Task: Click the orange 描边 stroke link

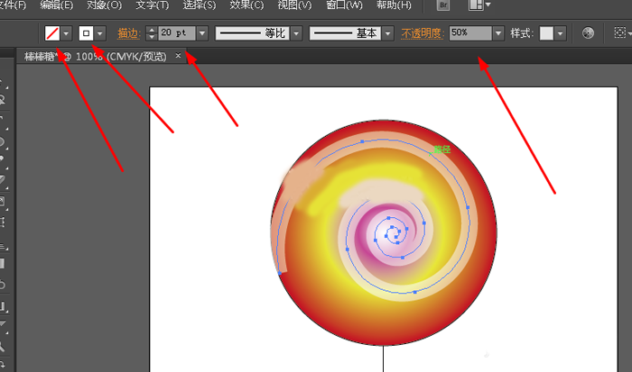Action: pyautogui.click(x=129, y=33)
